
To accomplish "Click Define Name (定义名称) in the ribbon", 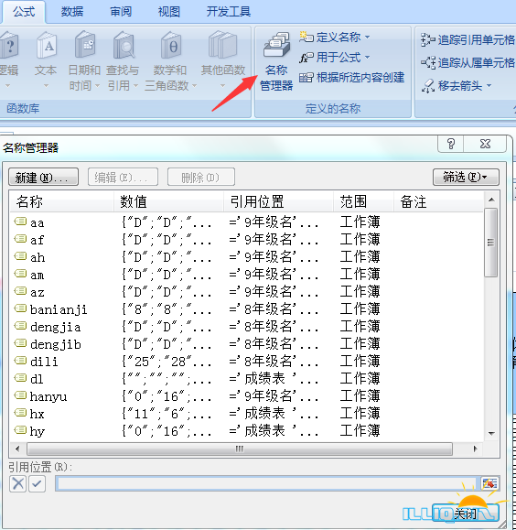I will coord(335,37).
